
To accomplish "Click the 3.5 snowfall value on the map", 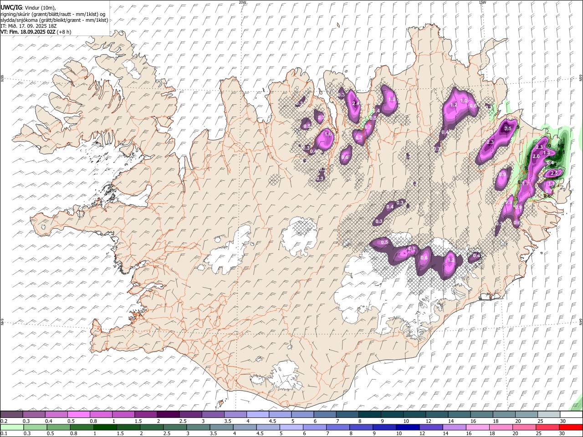I will 508,129.
